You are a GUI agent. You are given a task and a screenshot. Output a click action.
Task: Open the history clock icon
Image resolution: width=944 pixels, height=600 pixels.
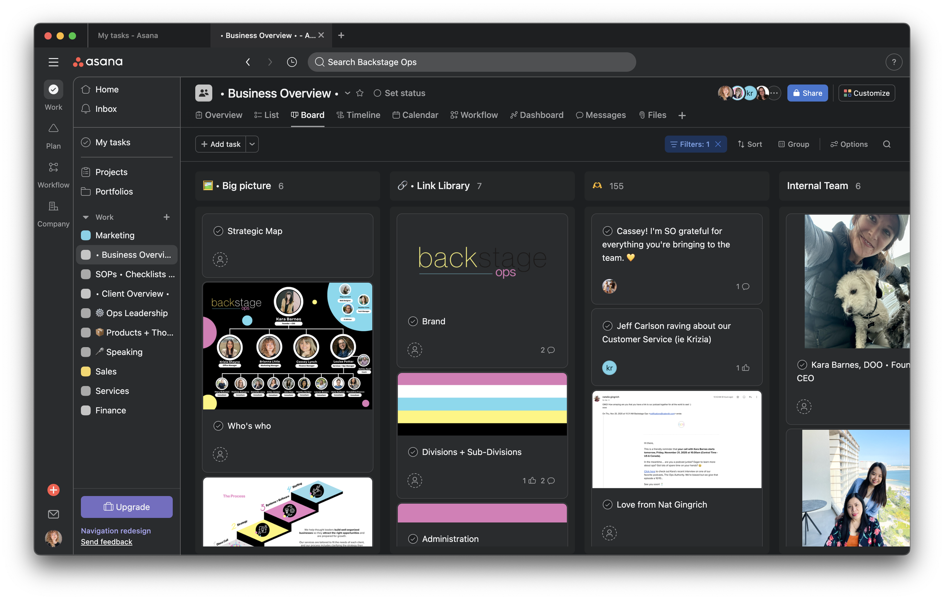[x=292, y=62]
